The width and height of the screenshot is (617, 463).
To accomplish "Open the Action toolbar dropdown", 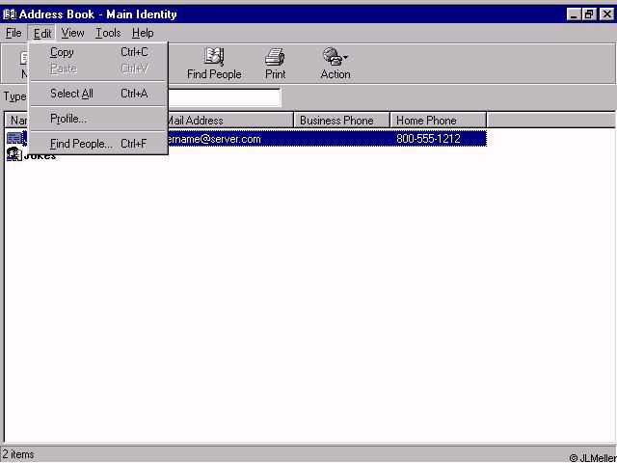I will click(x=335, y=58).
